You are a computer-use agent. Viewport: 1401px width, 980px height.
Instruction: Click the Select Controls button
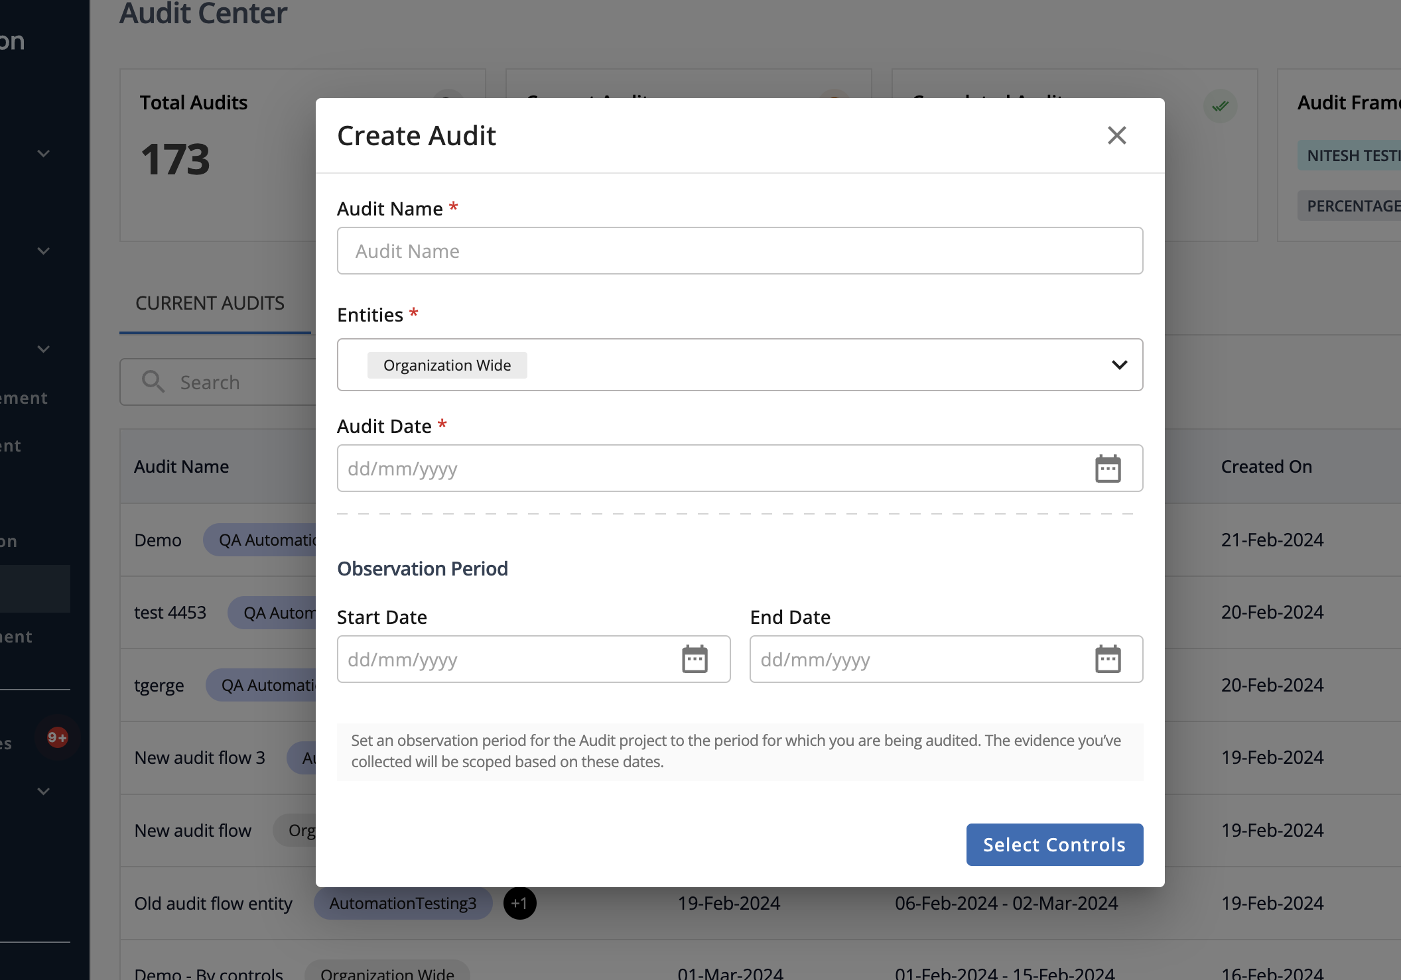pyautogui.click(x=1055, y=844)
